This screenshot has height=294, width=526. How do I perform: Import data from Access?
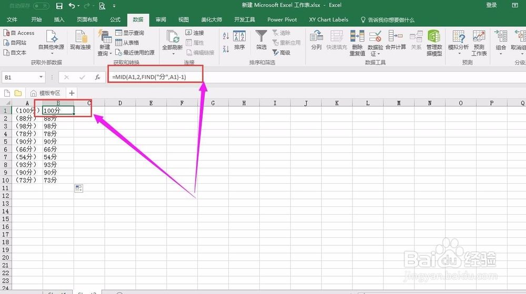[19, 33]
